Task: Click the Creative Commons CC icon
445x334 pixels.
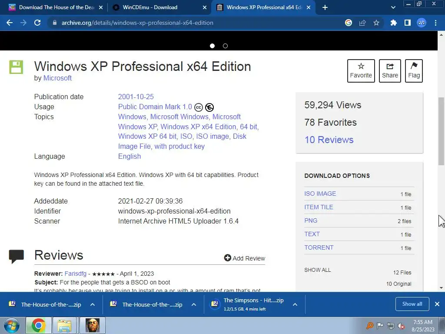Action: [199, 107]
